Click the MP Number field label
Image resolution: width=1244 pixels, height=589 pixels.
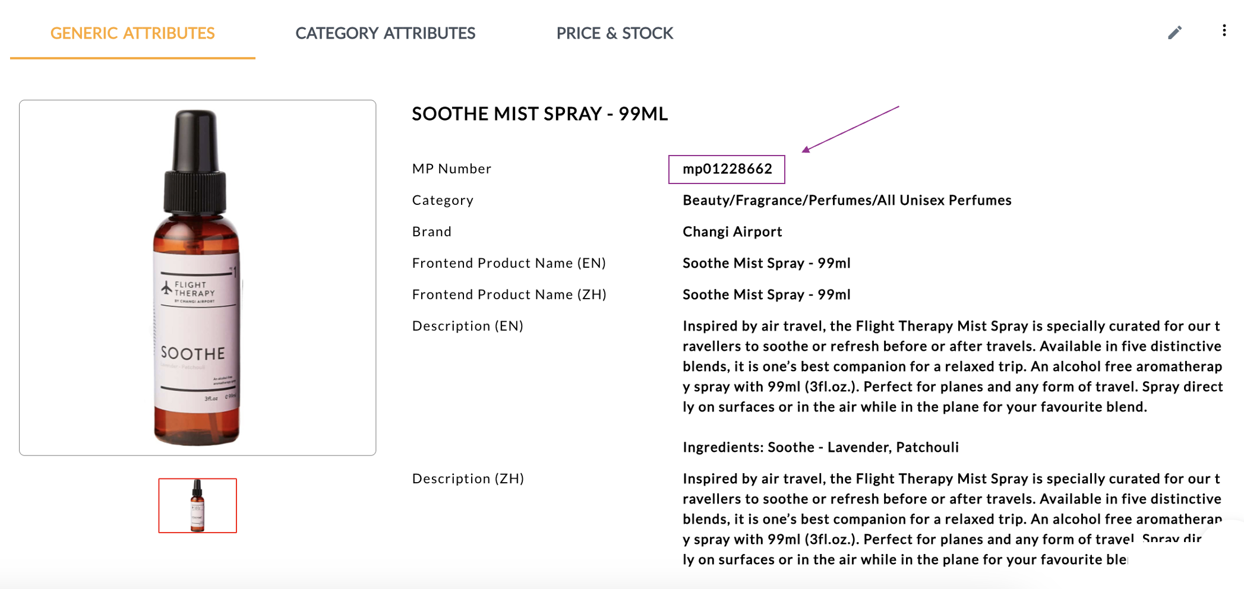click(x=451, y=169)
